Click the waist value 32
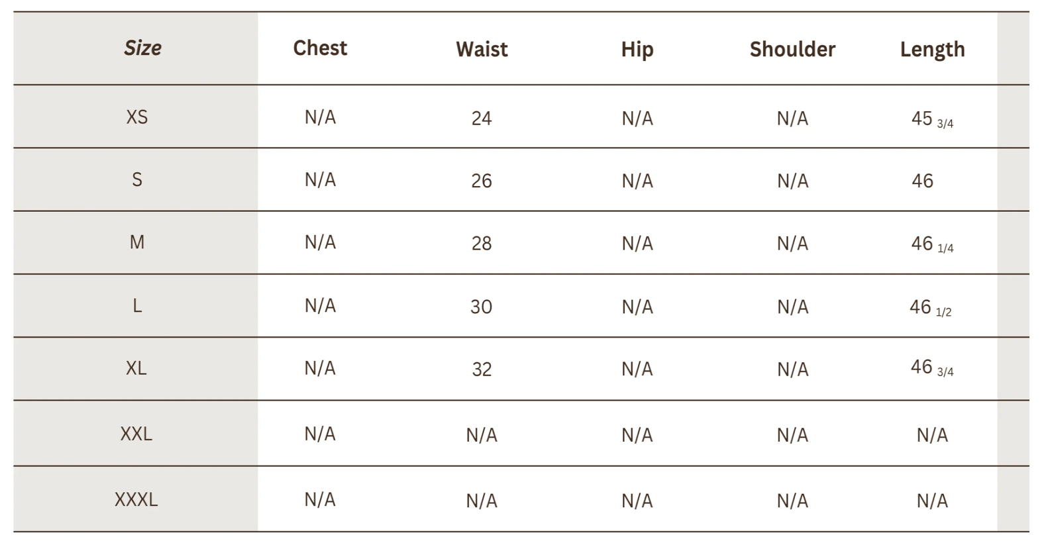Image resolution: width=1044 pixels, height=543 pixels. tap(482, 370)
